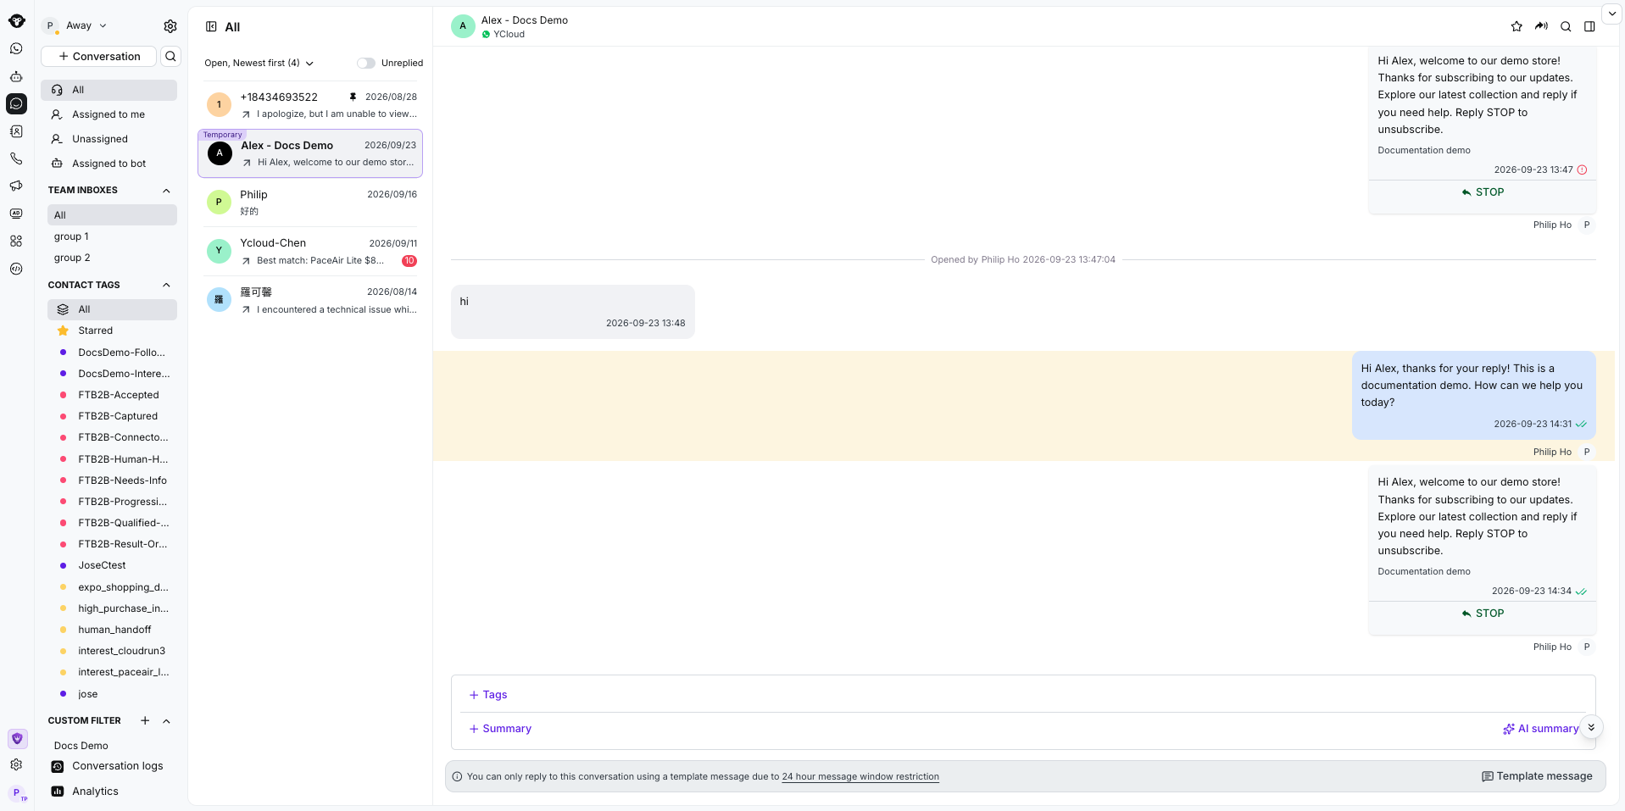The image size is (1625, 811).
Task: Follow the 24 hour message window restriction link
Action: (860, 776)
